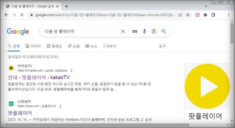Open the red plus extension icon
This screenshot has width=235, height=128.
(x=197, y=15)
